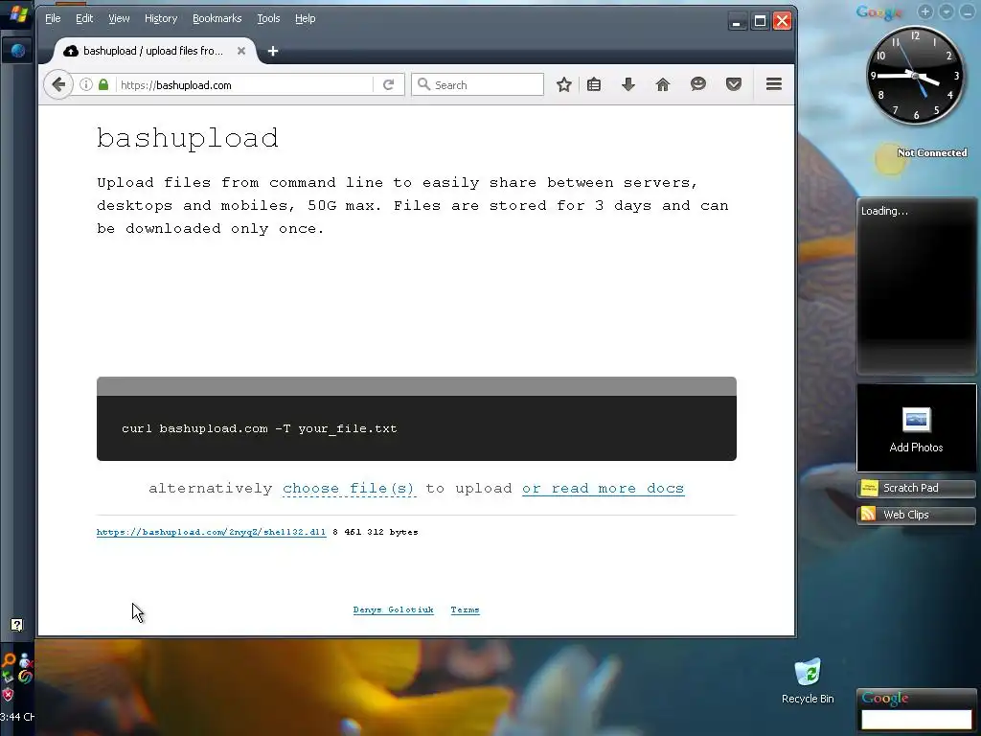Go to the Firefox home page icon
Image resolution: width=981 pixels, height=736 pixels.
point(663,84)
